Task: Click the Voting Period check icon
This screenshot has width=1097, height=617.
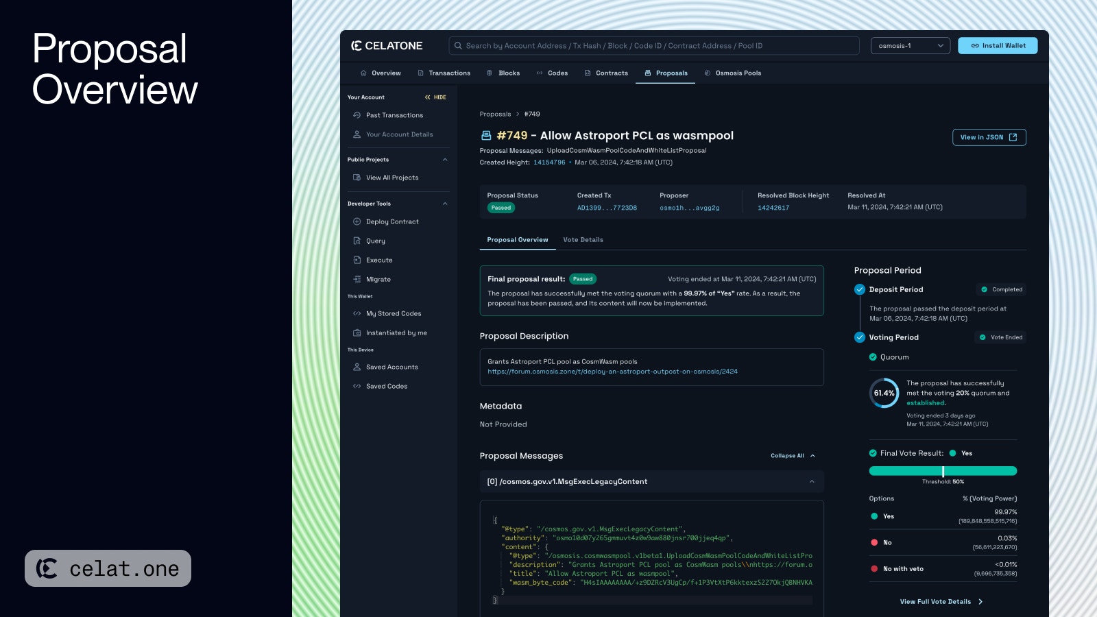Action: click(860, 337)
